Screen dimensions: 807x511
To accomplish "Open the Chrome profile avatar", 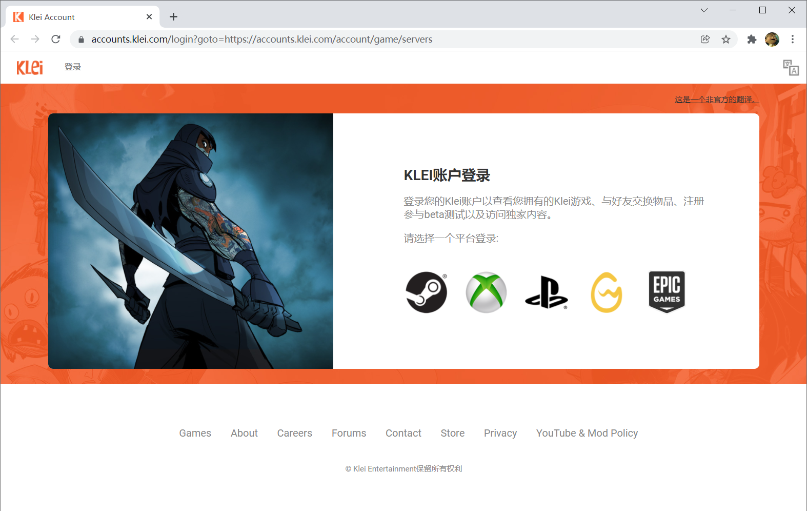I will click(772, 39).
